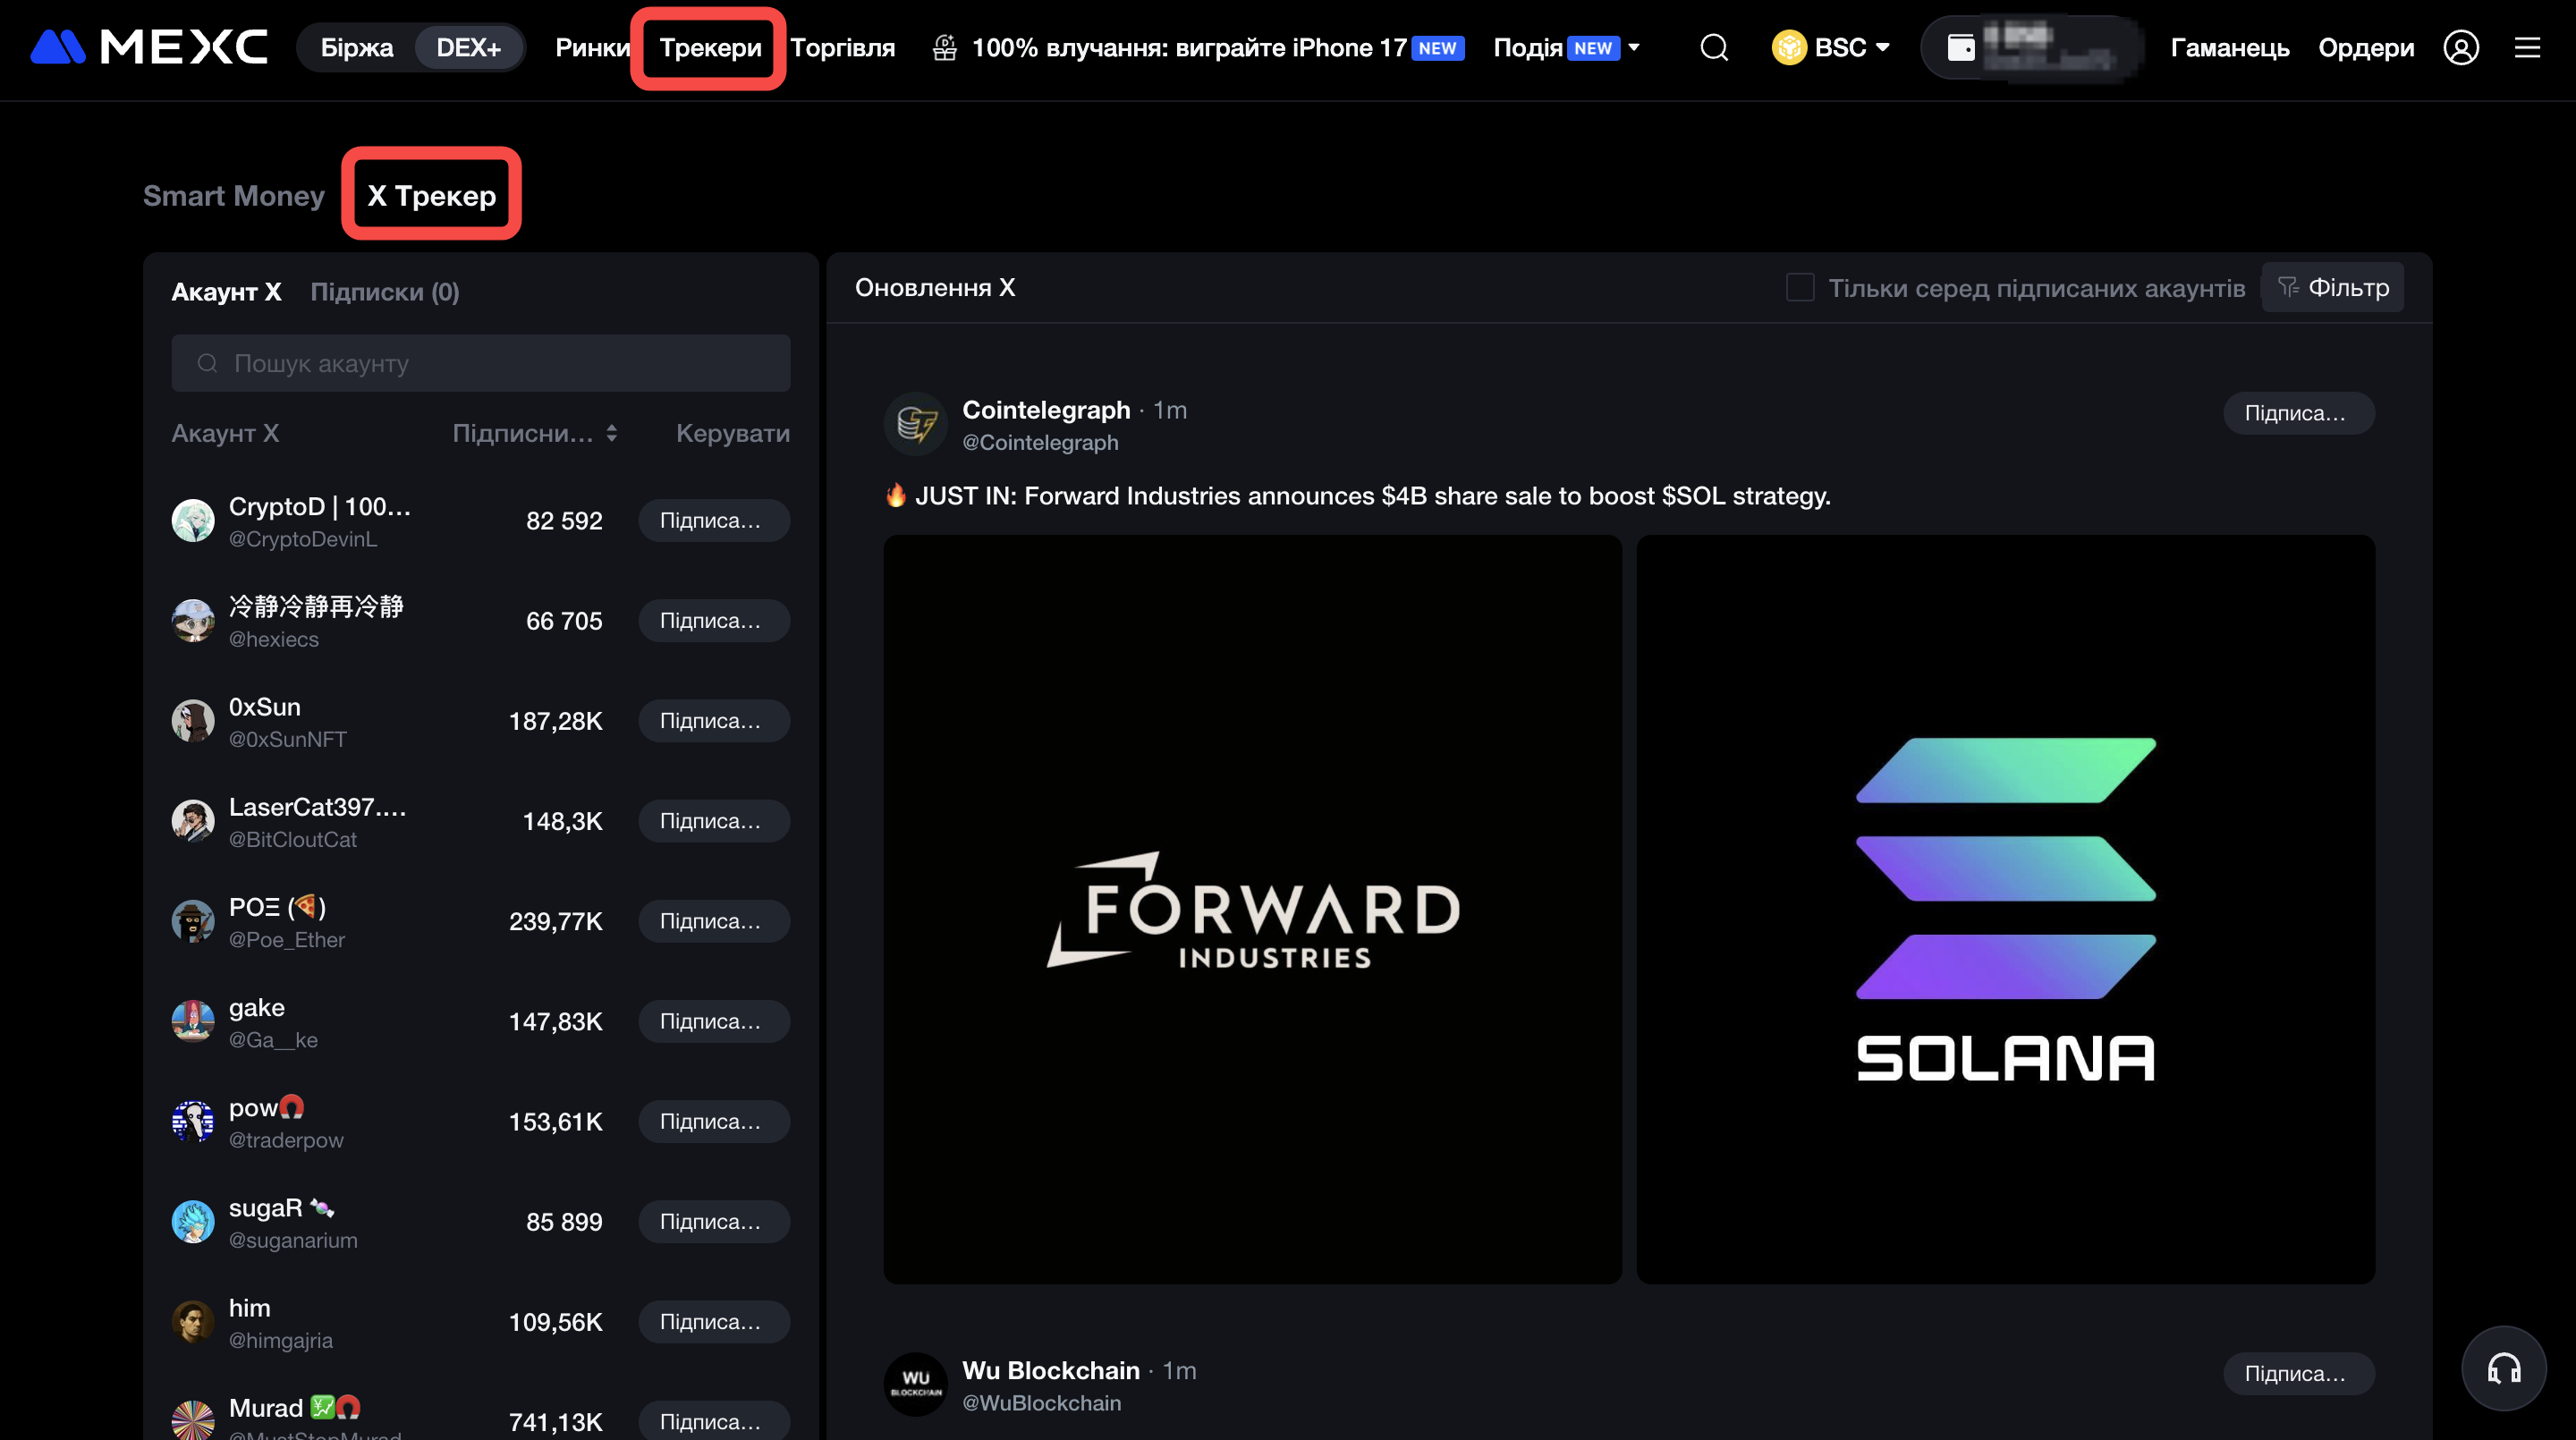Switch to Біржа toggle option
The image size is (2576, 1440).
(356, 47)
